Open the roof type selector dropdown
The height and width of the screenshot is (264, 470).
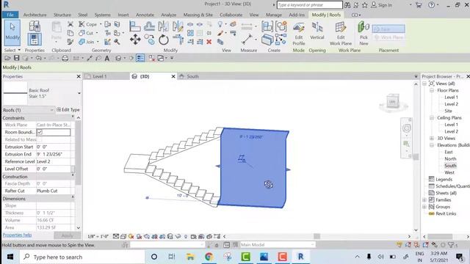(79, 93)
